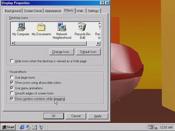Image resolution: width=175 pixels, height=131 pixels.
Task: Click Cancel to discard changes
Action: tap(76, 116)
